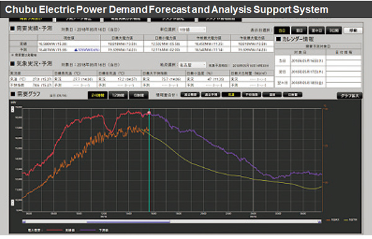Select the 翌日 display-day button
This screenshot has height=239, width=372.
point(299,30)
